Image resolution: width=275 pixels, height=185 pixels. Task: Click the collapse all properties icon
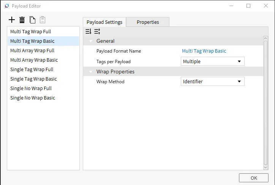coord(97,31)
